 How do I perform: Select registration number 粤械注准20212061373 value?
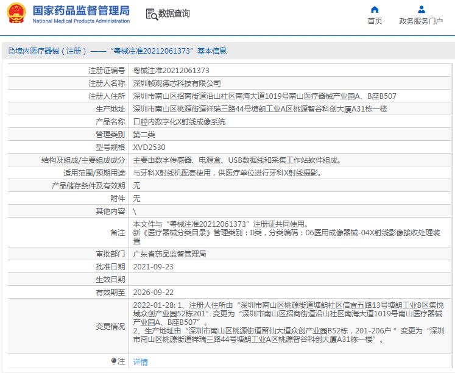point(171,71)
